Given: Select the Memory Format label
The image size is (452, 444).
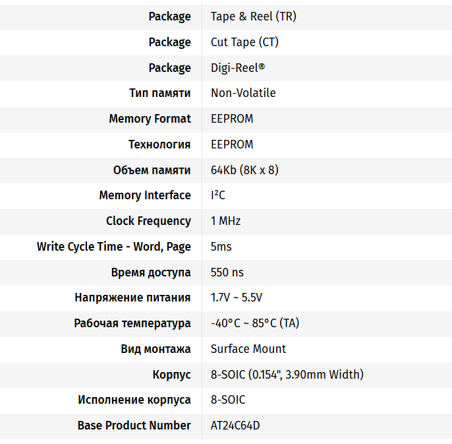Looking at the screenshot, I should click(x=150, y=119).
